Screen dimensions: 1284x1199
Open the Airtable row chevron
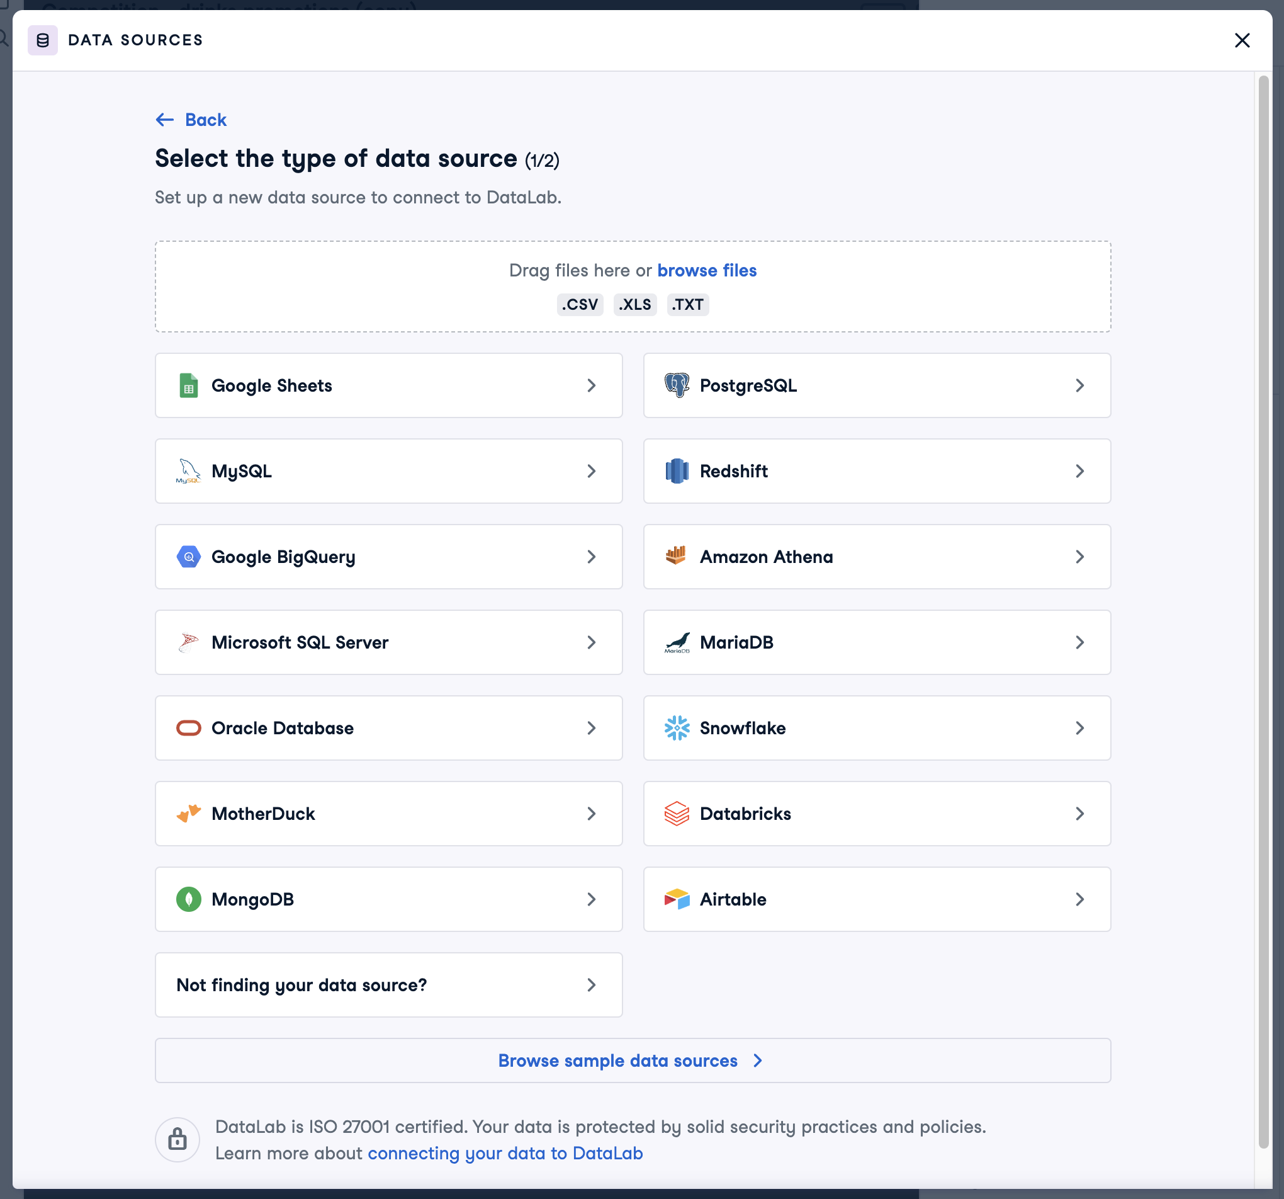(x=1080, y=900)
